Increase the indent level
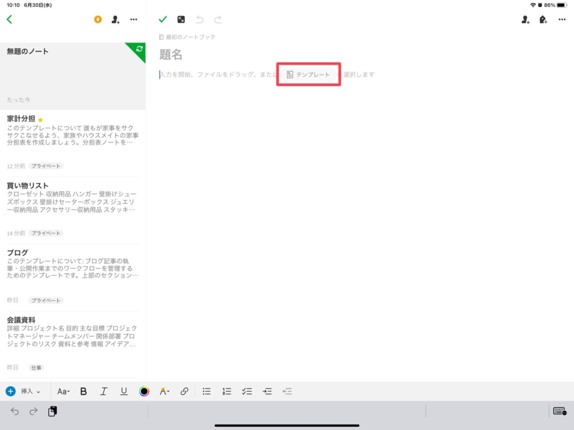The image size is (574, 430). coord(267,391)
